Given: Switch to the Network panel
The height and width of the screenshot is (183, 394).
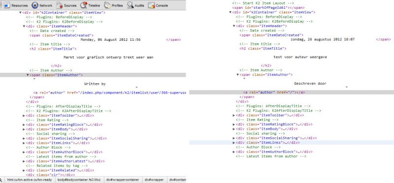Looking at the screenshot, I should 42,5.
